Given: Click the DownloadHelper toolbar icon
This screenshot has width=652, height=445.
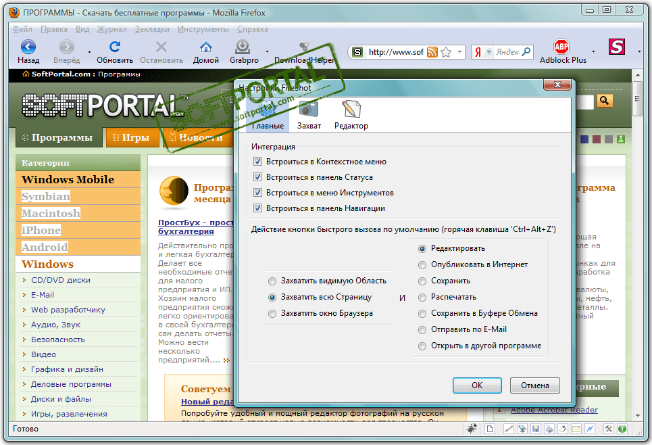Looking at the screenshot, I should click(304, 46).
